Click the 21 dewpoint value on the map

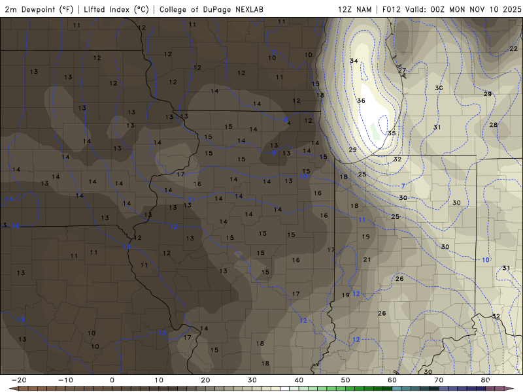[x=367, y=259]
